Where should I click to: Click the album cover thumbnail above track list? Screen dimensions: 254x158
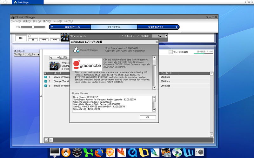point(54,66)
